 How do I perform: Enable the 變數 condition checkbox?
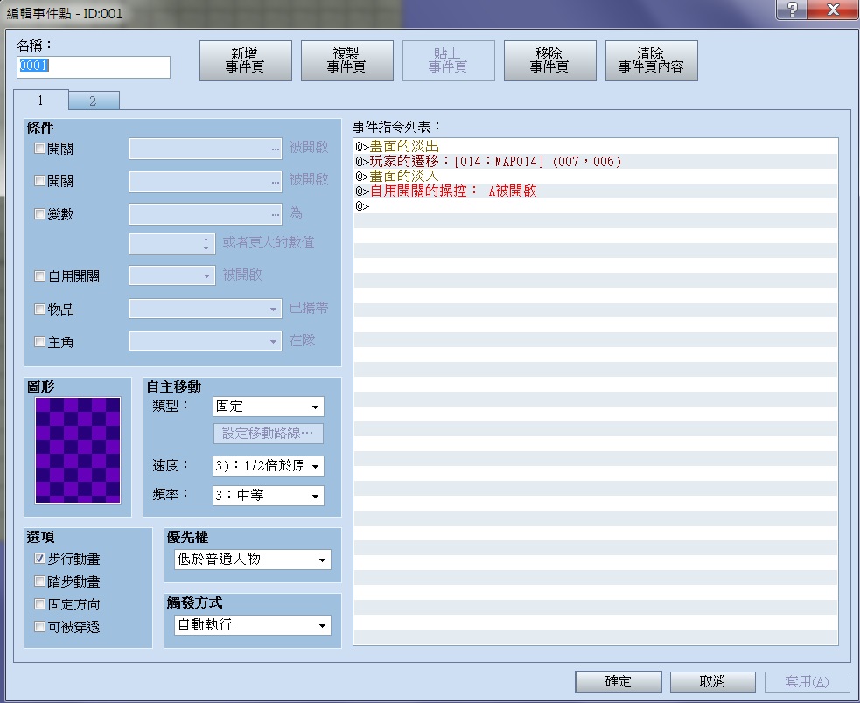tap(39, 214)
